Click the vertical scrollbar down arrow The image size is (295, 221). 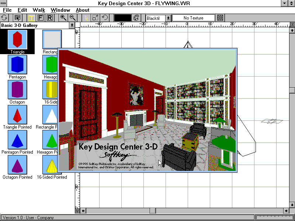292,205
